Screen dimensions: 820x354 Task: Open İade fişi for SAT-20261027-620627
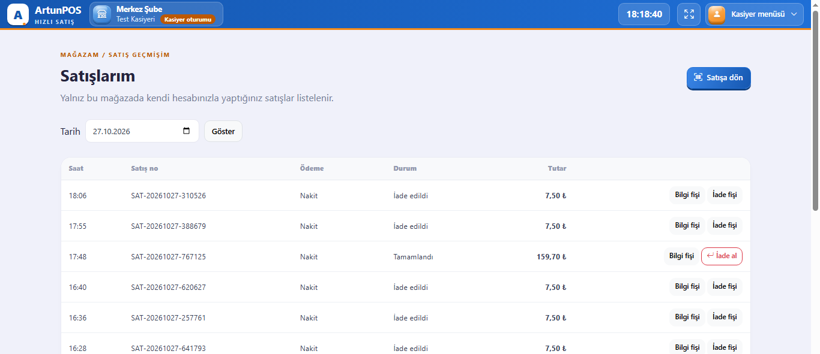pos(725,287)
